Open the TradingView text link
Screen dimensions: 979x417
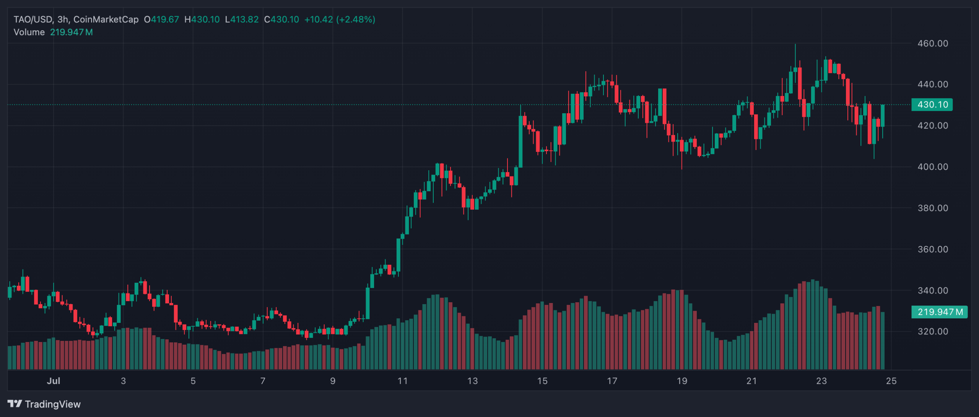(53, 404)
